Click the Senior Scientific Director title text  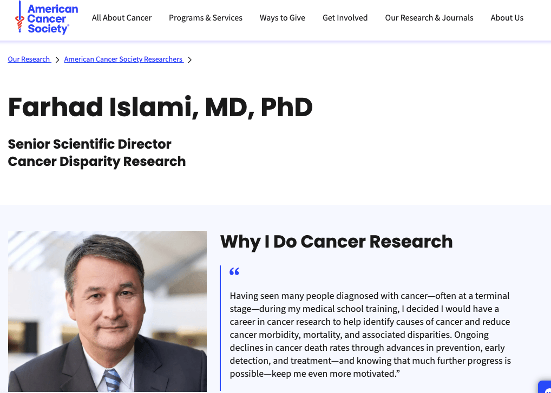90,144
